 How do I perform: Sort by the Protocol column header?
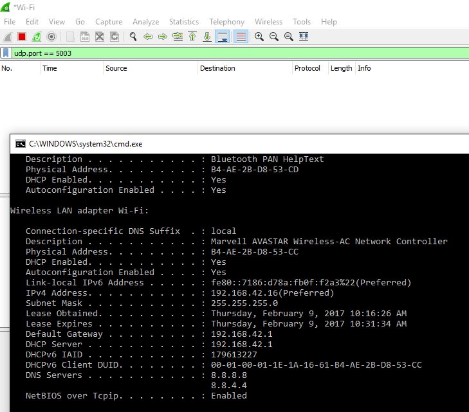pos(310,68)
